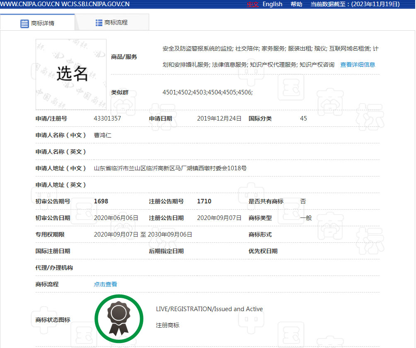
Task: Click the 一般 trademark type value
Action: click(x=306, y=218)
